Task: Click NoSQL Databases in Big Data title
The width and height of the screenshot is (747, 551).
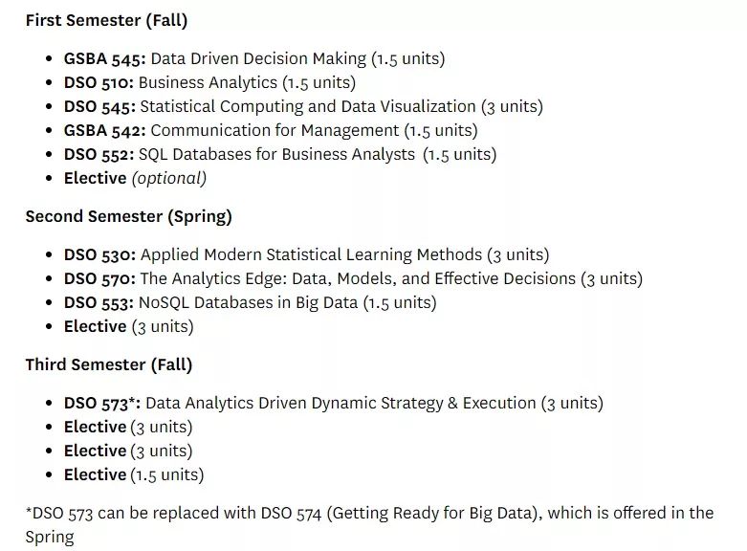Action: (x=248, y=302)
